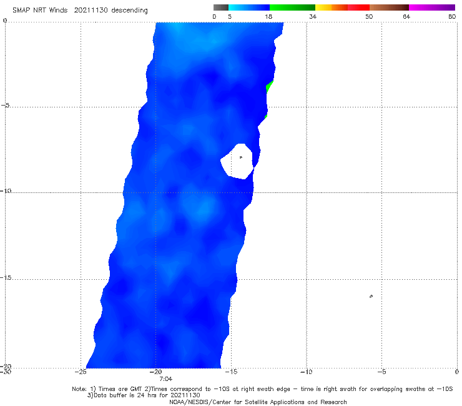Click the title text 'SMAP NRT Winds'
This screenshot has width=462, height=406.
click(x=40, y=10)
